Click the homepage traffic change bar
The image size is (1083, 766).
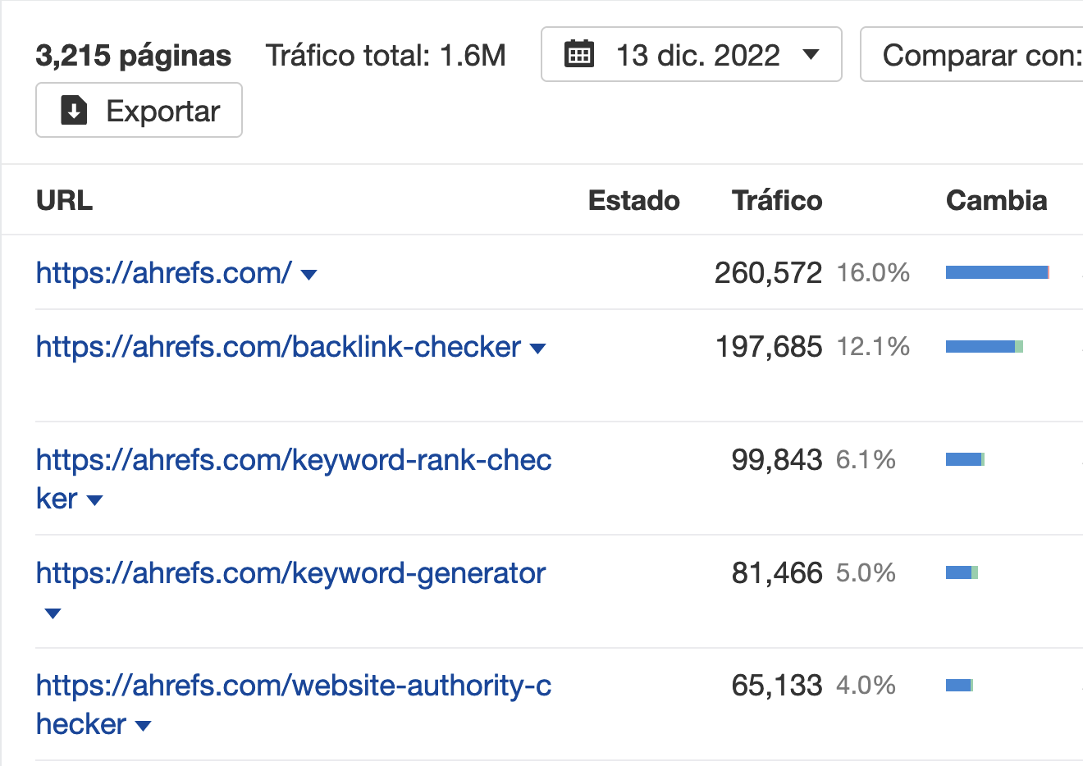point(997,272)
